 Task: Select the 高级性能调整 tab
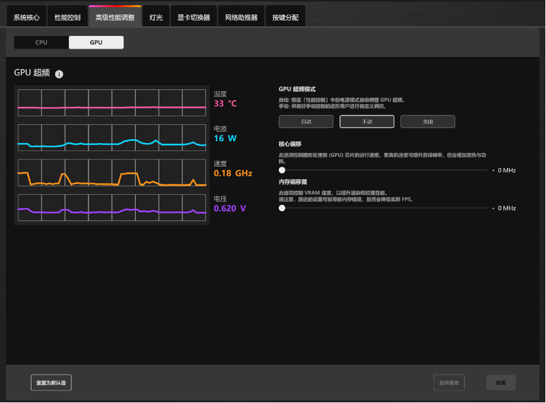pyautogui.click(x=115, y=17)
